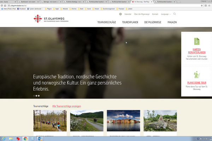This screenshot has height=141, width=212.
Task: Bookmark this page with the star icon
Action: [202, 6]
